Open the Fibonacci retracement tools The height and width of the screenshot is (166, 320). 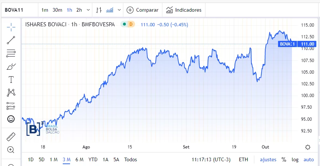tap(11, 53)
